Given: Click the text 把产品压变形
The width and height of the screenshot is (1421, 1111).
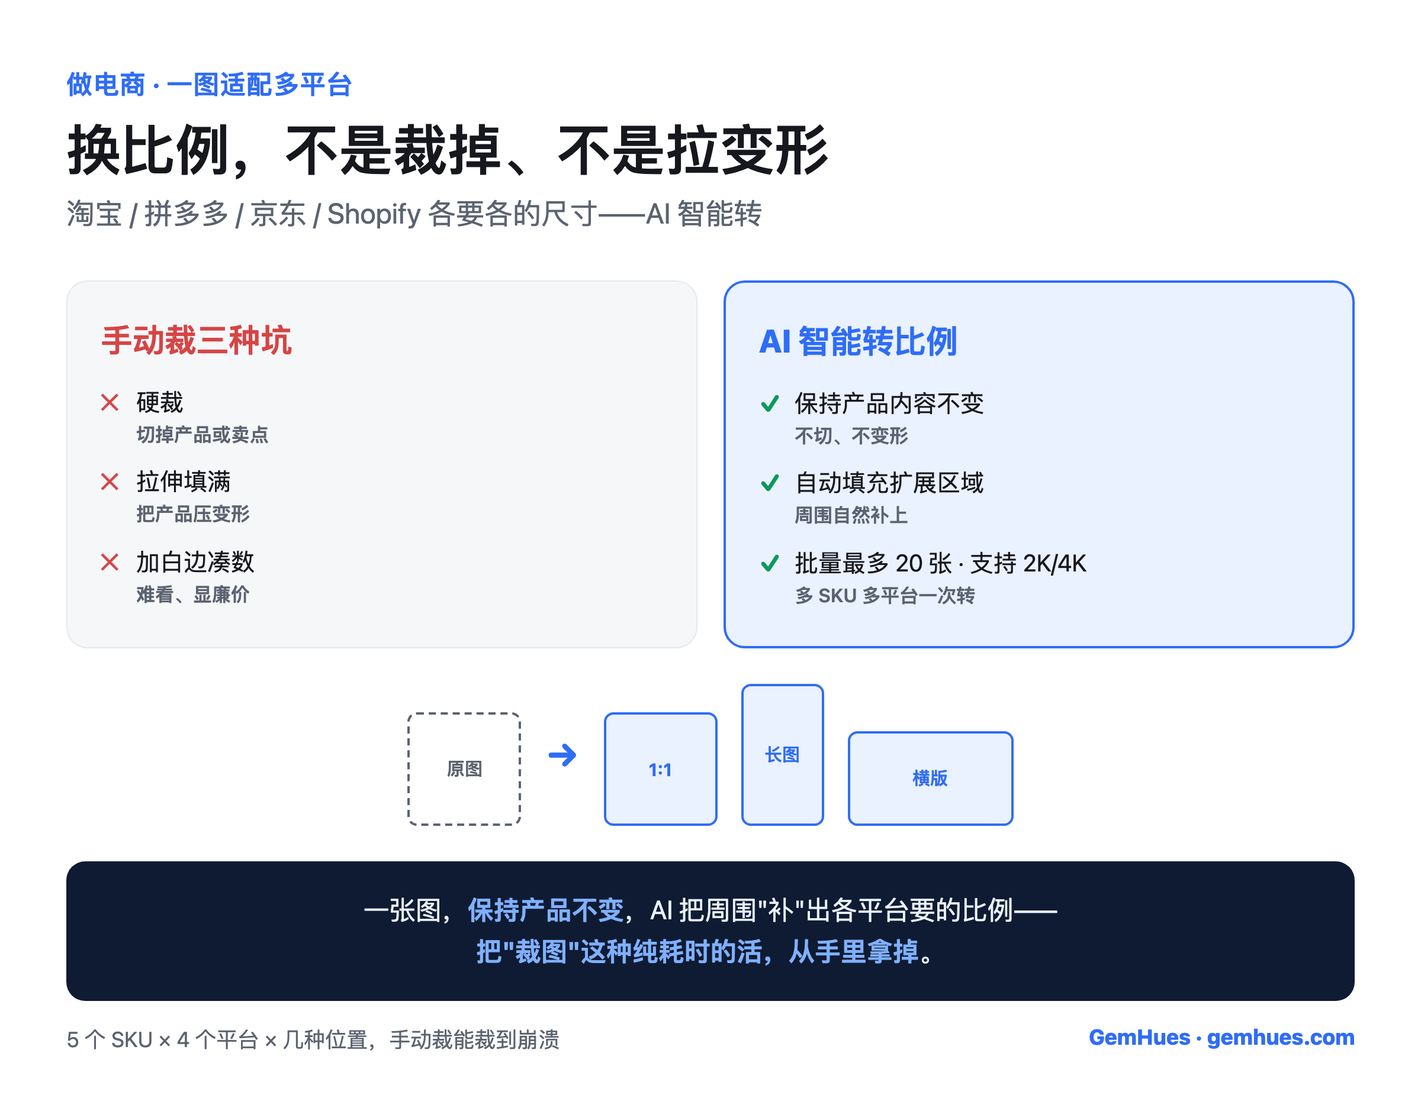Looking at the screenshot, I should 192,514.
